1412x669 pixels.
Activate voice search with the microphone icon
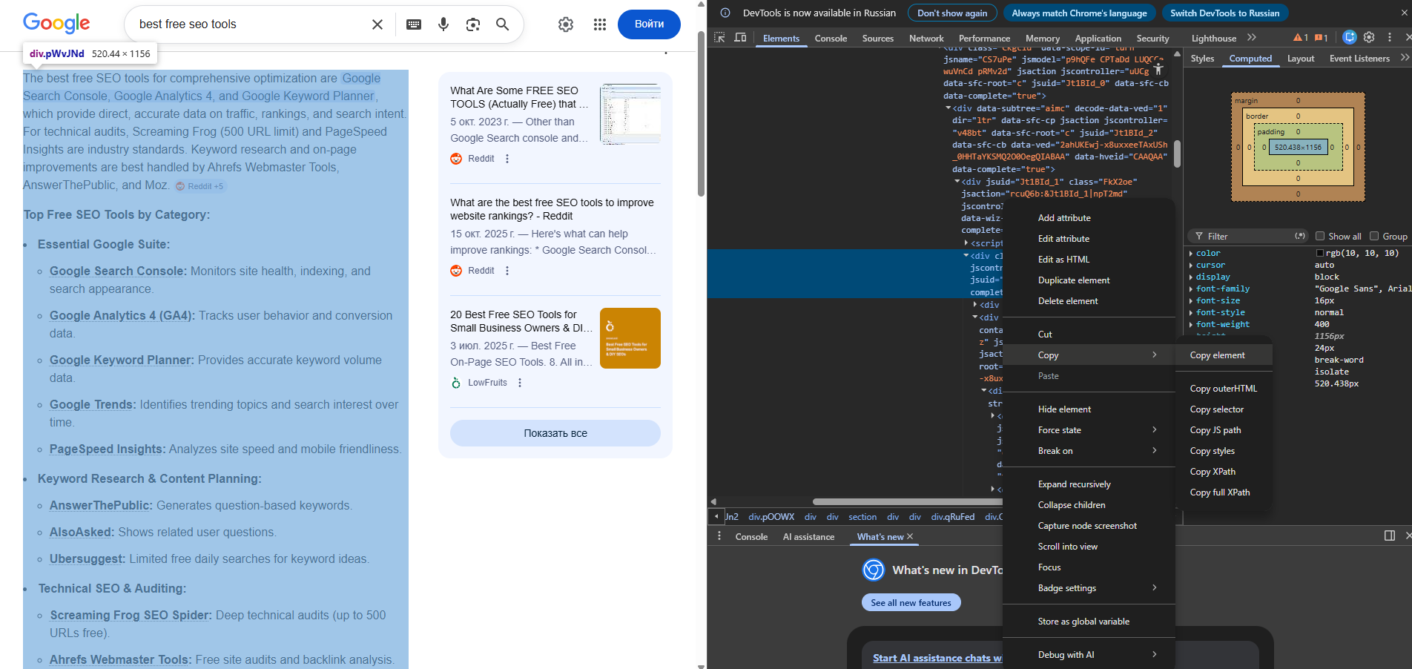coord(443,24)
